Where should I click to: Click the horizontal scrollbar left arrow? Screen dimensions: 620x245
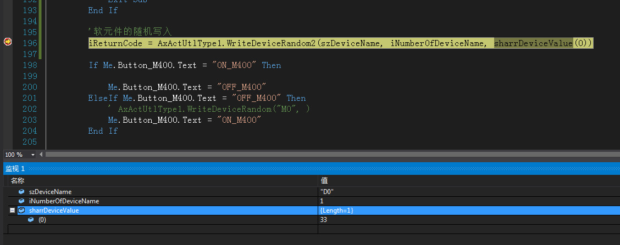[41, 155]
